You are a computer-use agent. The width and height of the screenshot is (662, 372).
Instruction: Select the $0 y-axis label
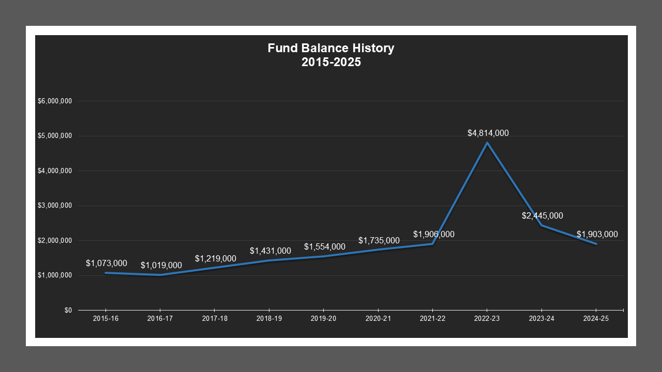tap(68, 311)
